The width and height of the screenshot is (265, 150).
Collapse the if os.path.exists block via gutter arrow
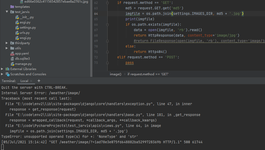tap(107, 24)
